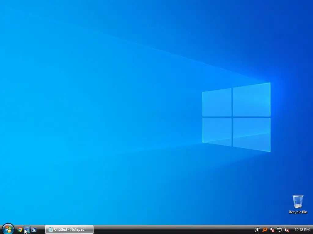This screenshot has width=313, height=234.
Task: Select the Recycle Bin desktop icon
Action: (x=298, y=204)
